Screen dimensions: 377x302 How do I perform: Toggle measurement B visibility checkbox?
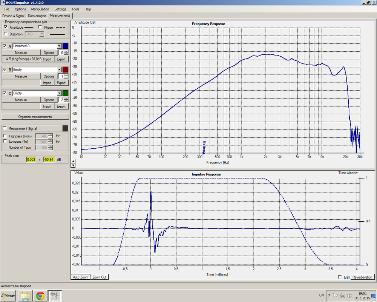tap(5, 69)
